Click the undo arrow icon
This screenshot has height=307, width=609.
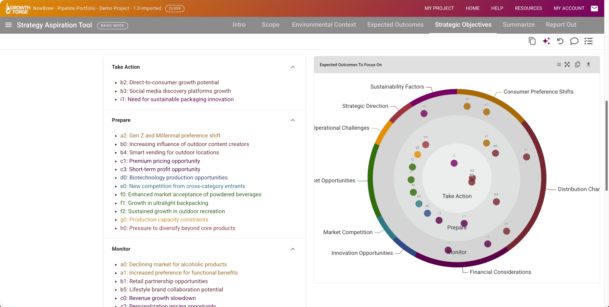(x=560, y=41)
